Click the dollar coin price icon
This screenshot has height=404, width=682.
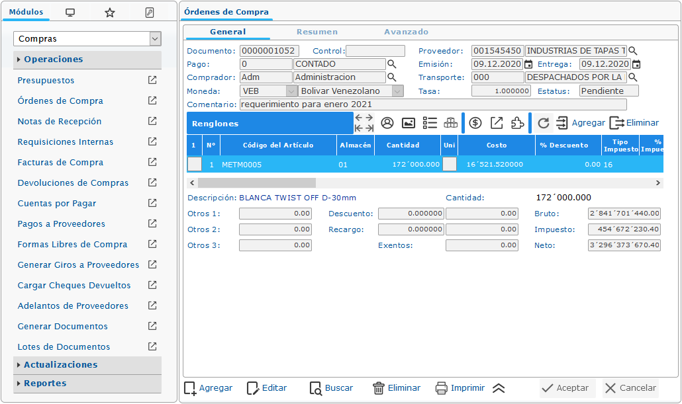click(475, 123)
